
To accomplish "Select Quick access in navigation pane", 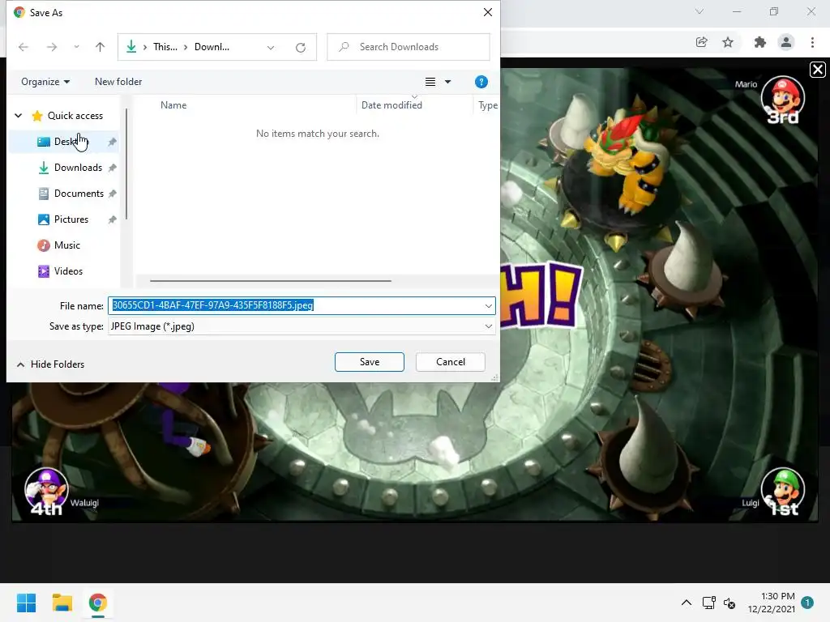I will pos(75,115).
